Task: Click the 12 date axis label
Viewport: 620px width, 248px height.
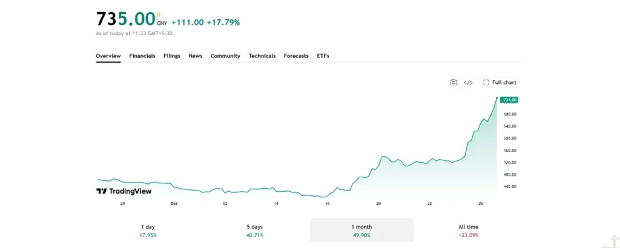Action: (225, 204)
